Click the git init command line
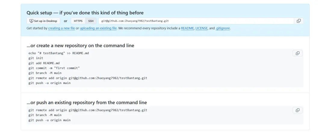 tap(36, 58)
